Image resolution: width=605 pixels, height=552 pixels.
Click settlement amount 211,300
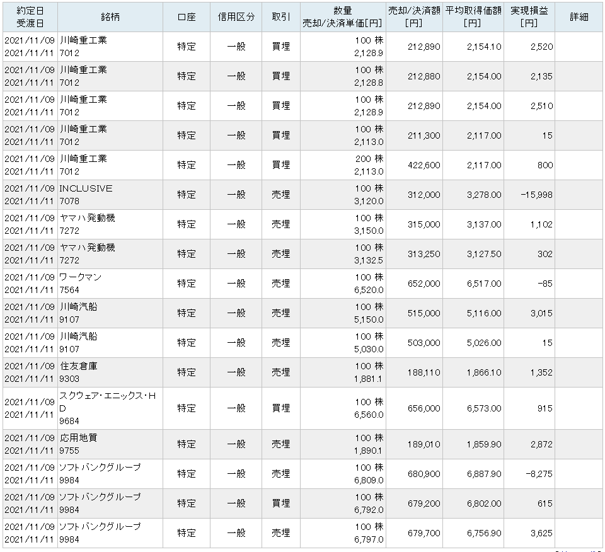click(x=423, y=135)
